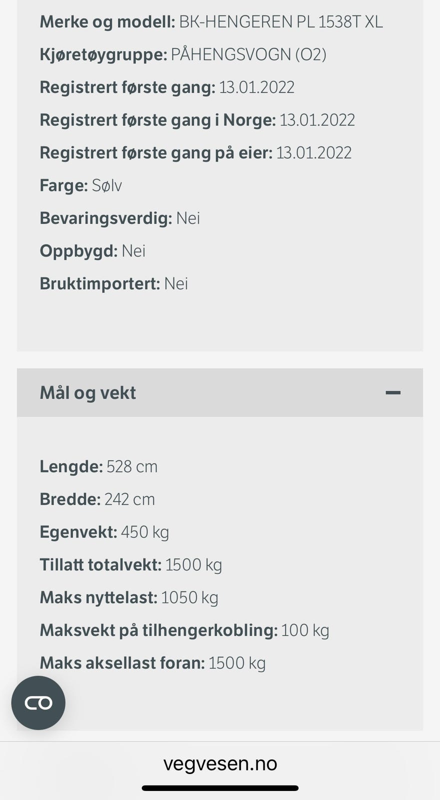Click the Registrert første gang date
The image size is (440, 800).
coord(256,87)
